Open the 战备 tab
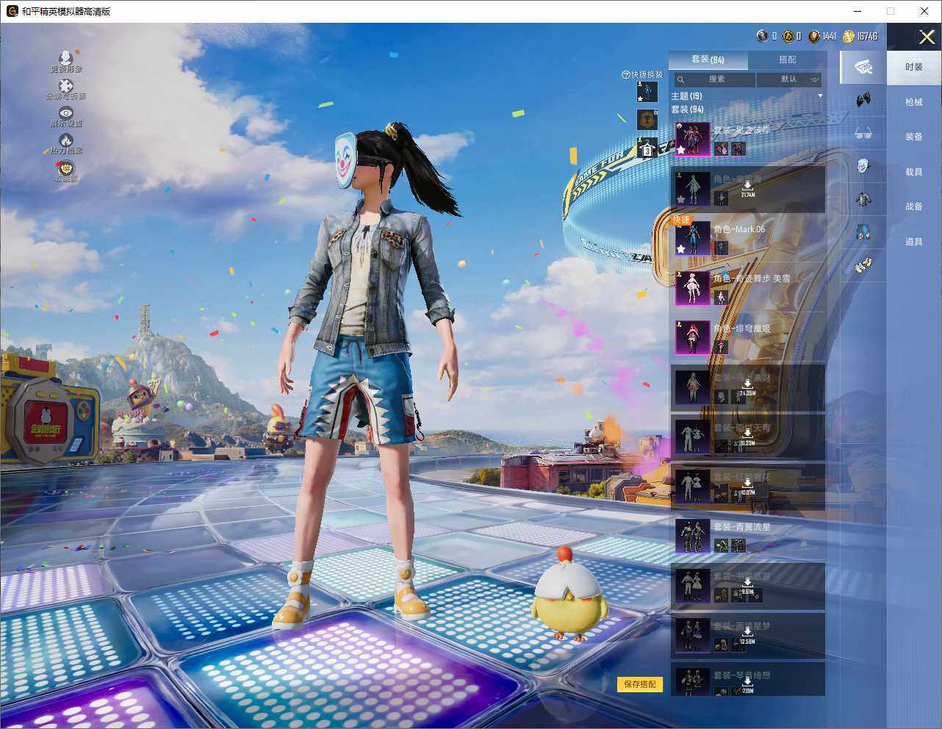Viewport: 942px width, 729px height. pyautogui.click(x=914, y=207)
